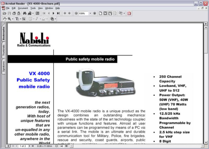209x149 pixels.
Task: Go to the next page
Action: tap(53, 13)
